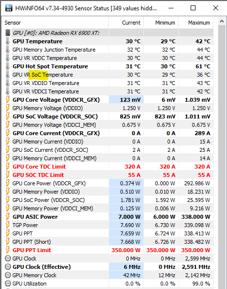The image size is (227, 289).
Task: Select the GPU Temperature label
Action: [x=37, y=41]
